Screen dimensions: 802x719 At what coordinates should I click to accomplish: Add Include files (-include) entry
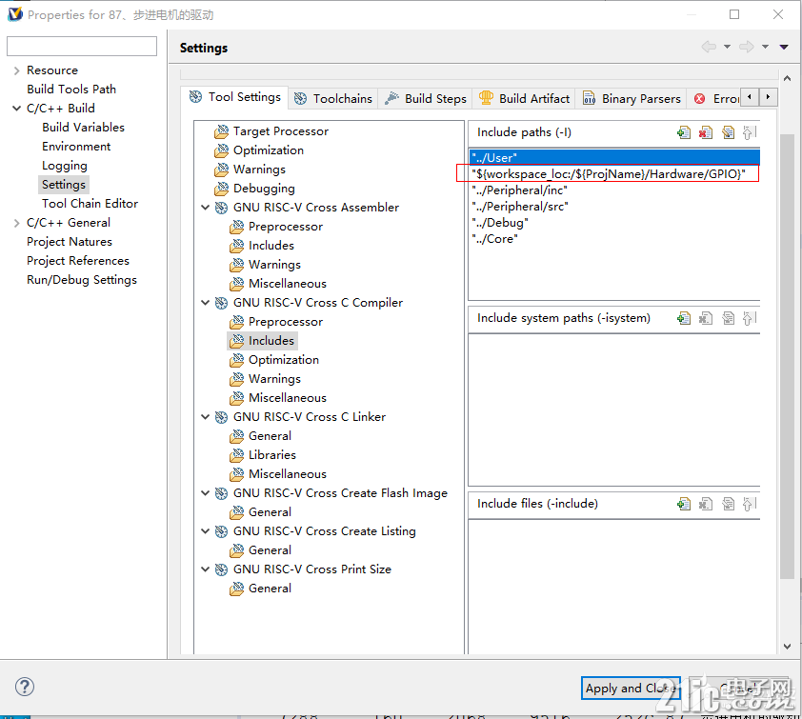683,504
